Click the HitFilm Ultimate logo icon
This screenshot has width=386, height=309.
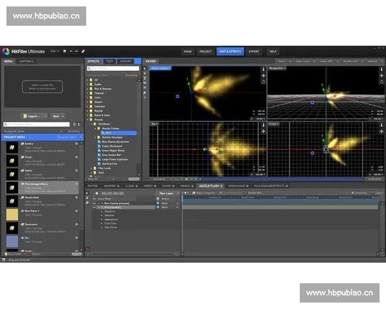coord(6,51)
